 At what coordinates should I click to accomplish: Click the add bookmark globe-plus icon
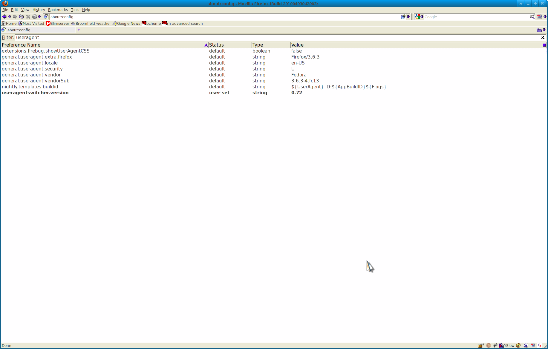tap(403, 17)
